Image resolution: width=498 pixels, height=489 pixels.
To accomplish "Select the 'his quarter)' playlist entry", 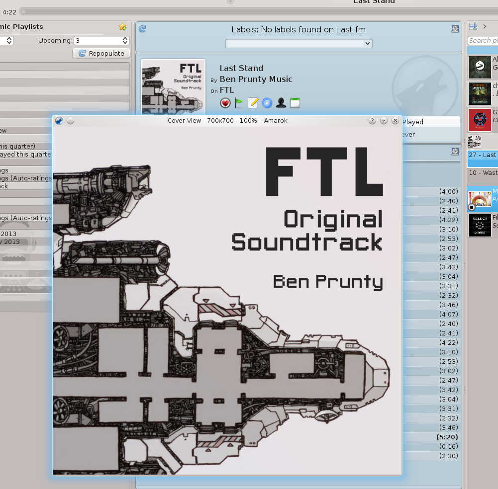I will click(x=26, y=146).
